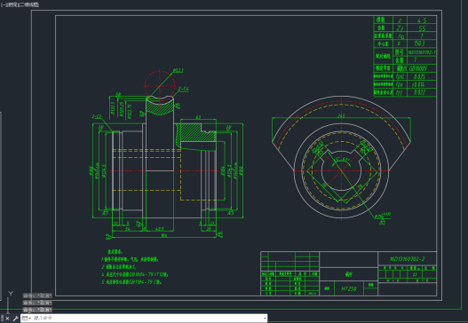The width and height of the screenshot is (468, 323).
Task: Click value 4.5 in parameter table
Action: coord(422,20)
